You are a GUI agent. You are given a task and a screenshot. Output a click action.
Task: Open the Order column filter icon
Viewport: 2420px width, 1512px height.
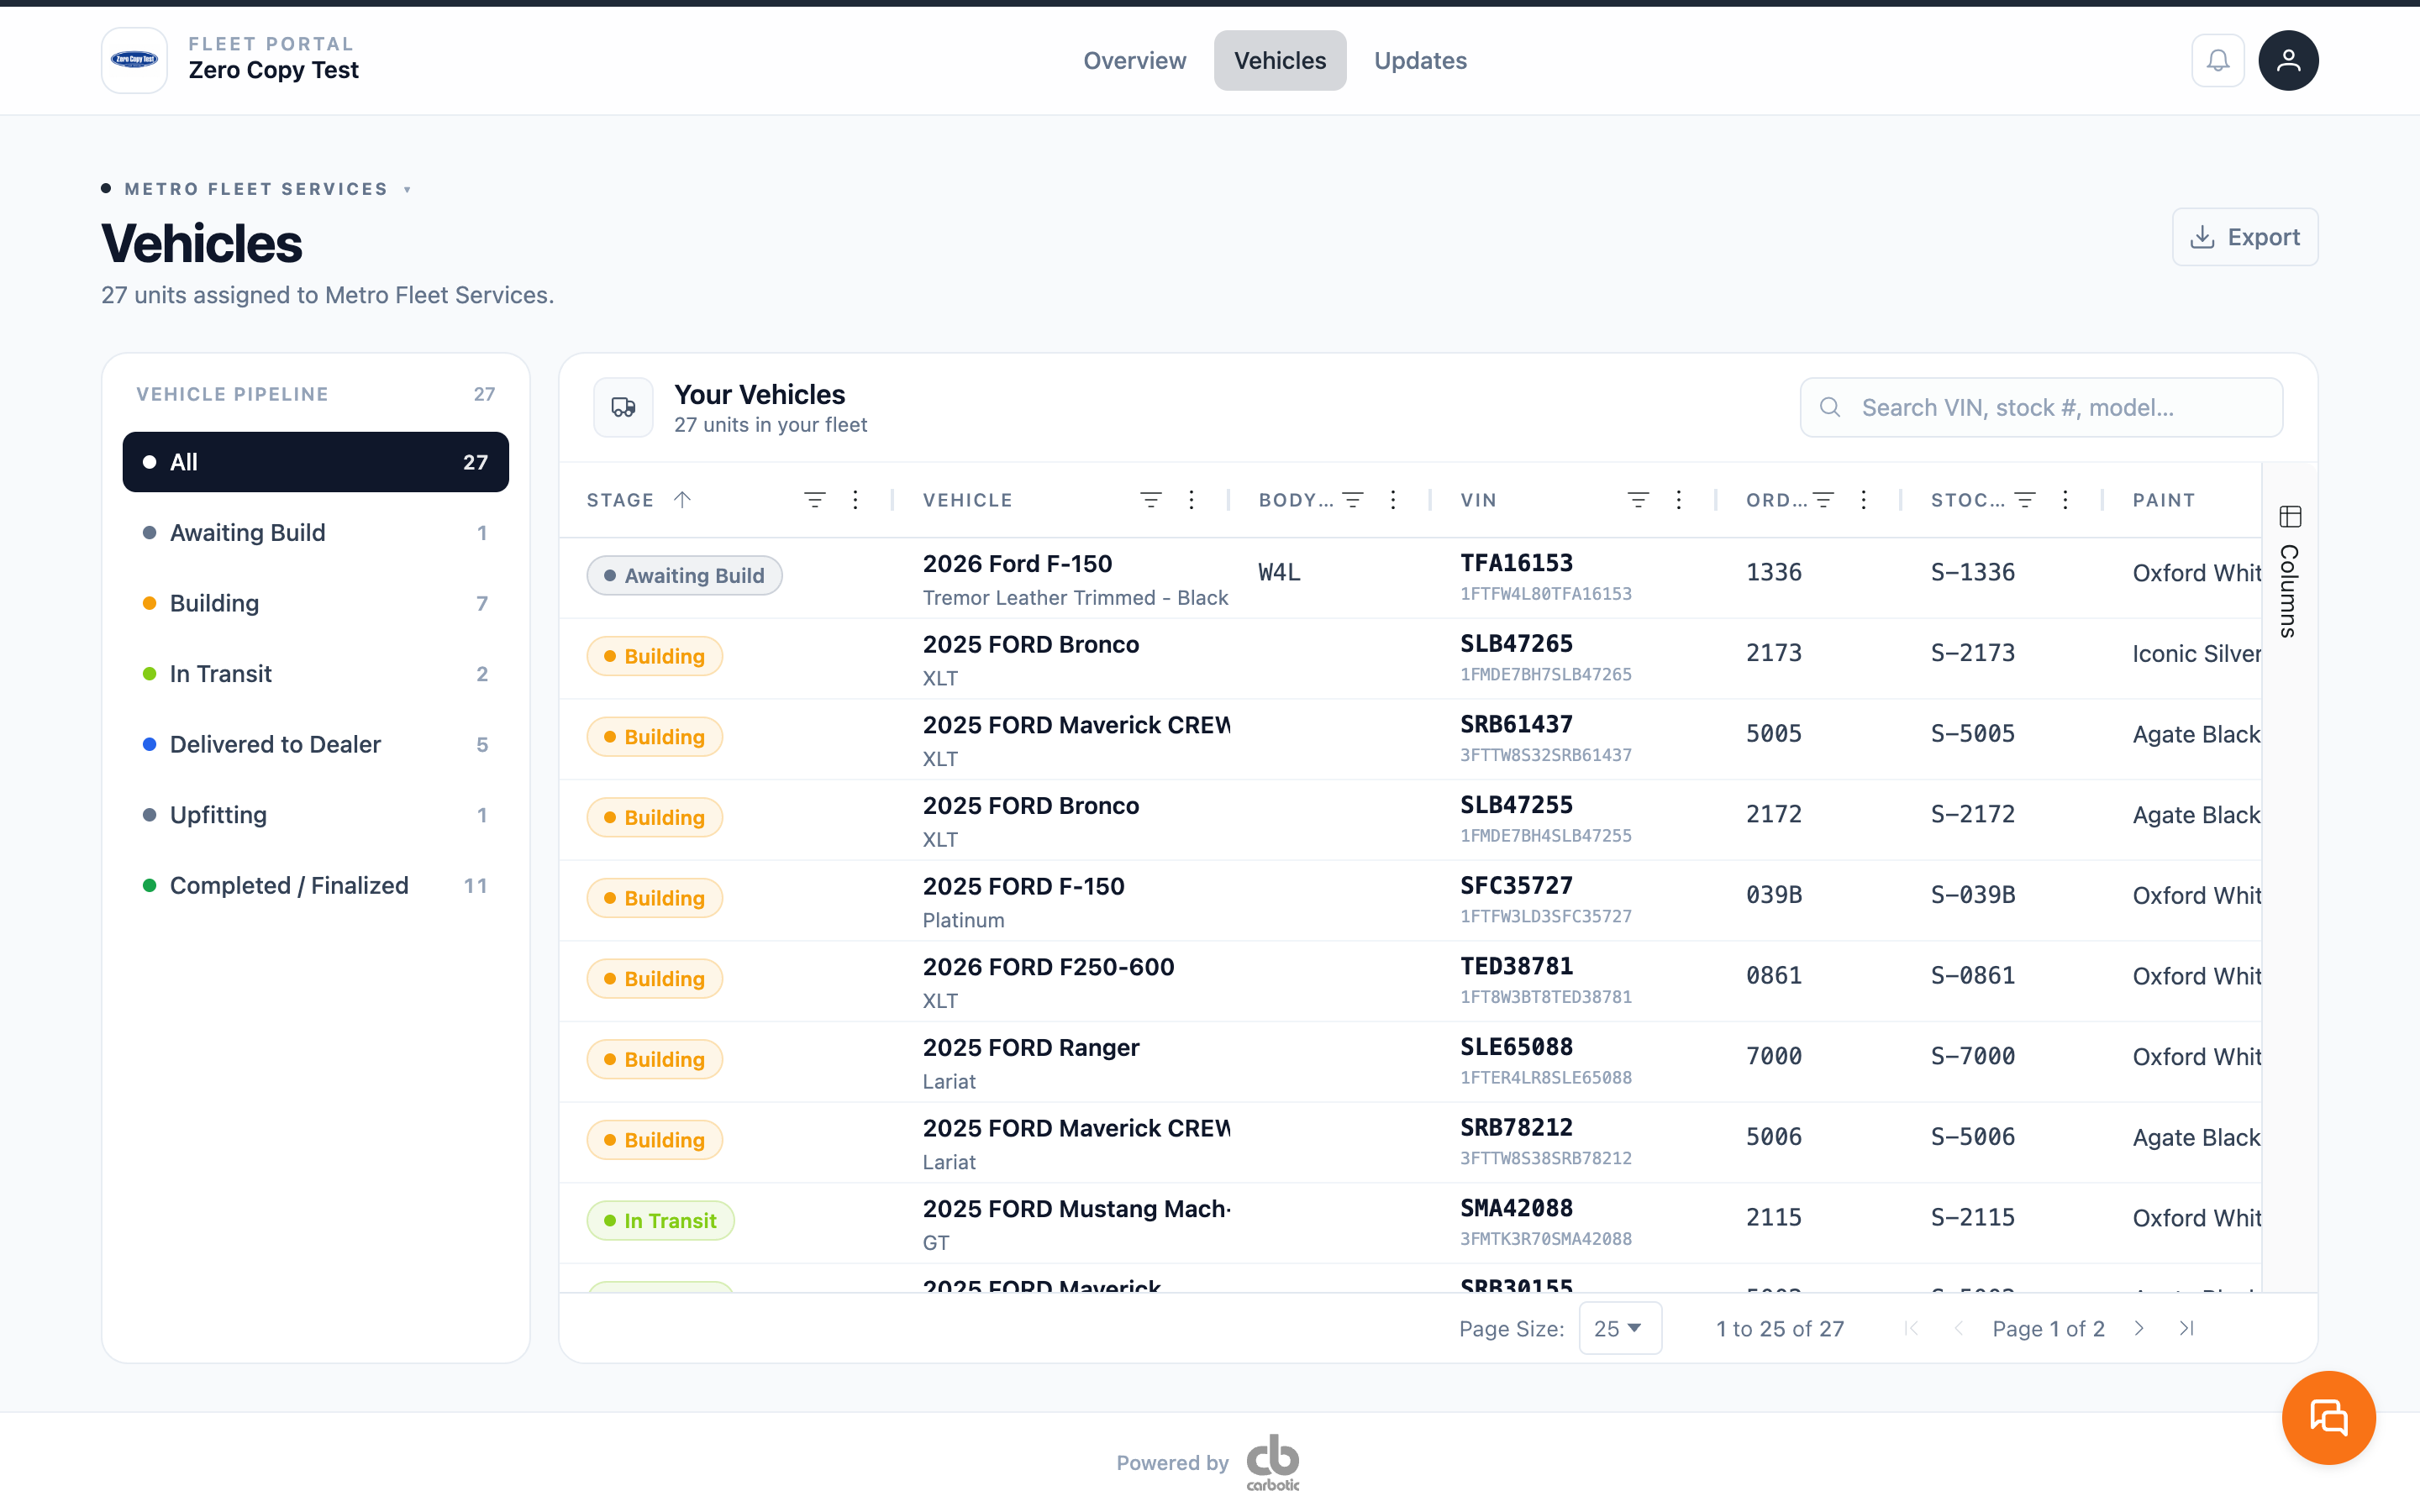tap(1823, 499)
